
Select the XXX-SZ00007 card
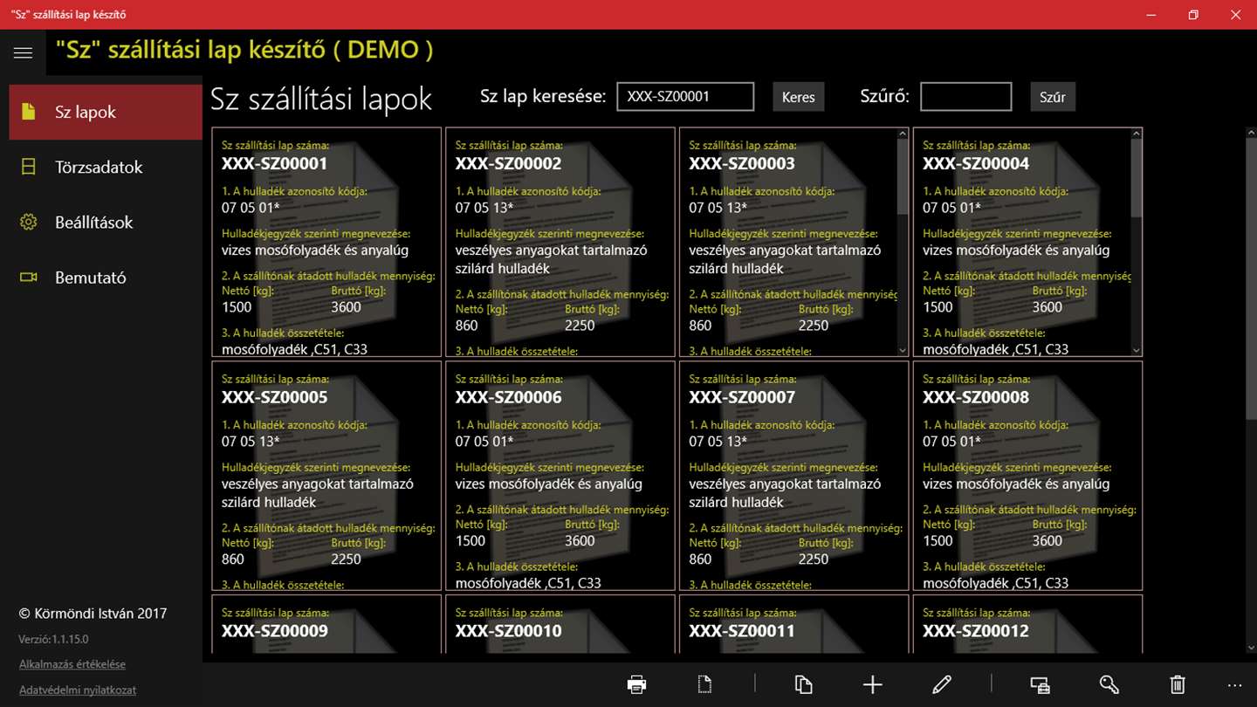click(794, 476)
